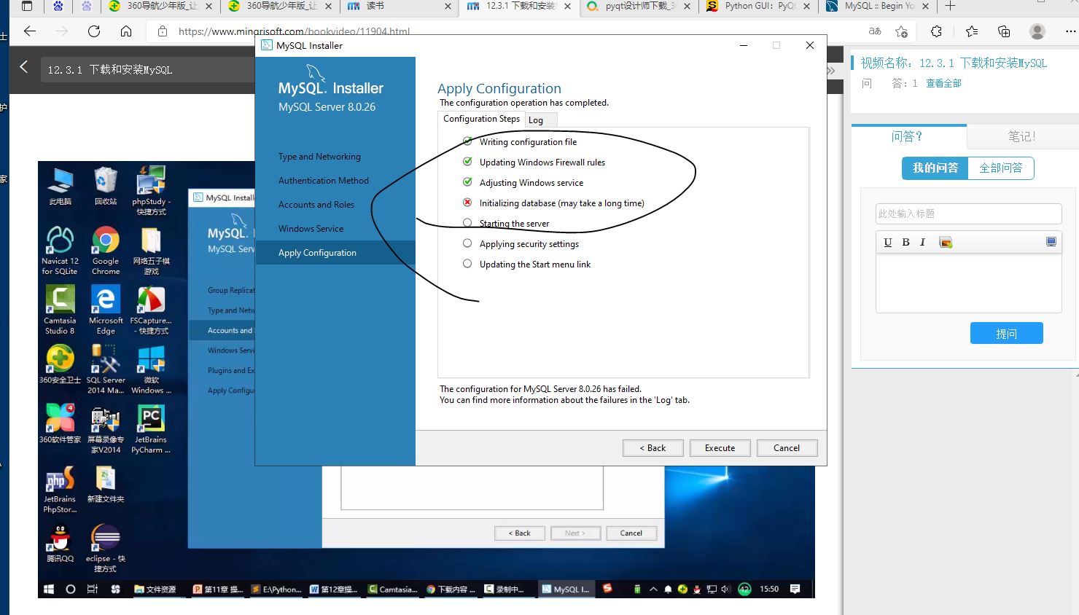Click the Type and Networking step in the sidebar

pyautogui.click(x=319, y=157)
